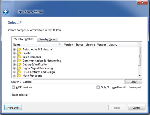Open the View by Function tab
The width and height of the screenshot is (150, 115).
click(24, 39)
